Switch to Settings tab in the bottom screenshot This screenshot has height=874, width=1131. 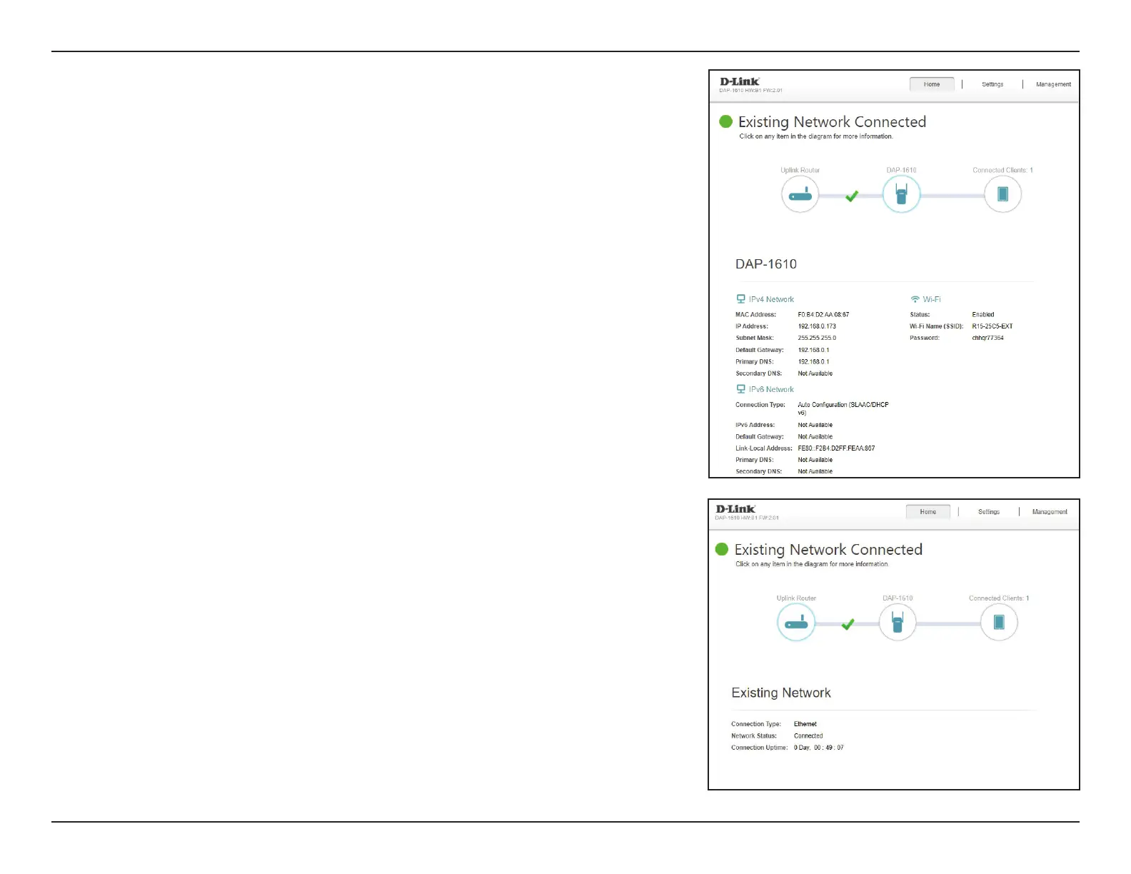pos(989,512)
